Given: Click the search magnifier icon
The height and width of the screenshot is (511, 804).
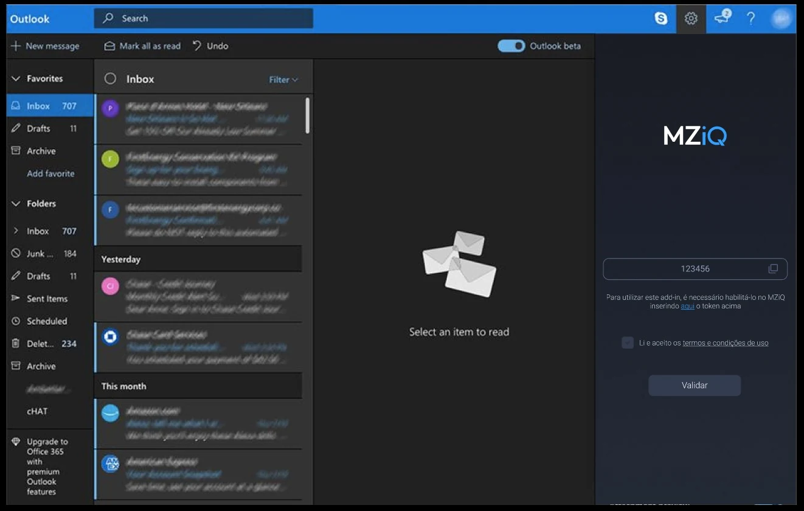Looking at the screenshot, I should tap(108, 18).
